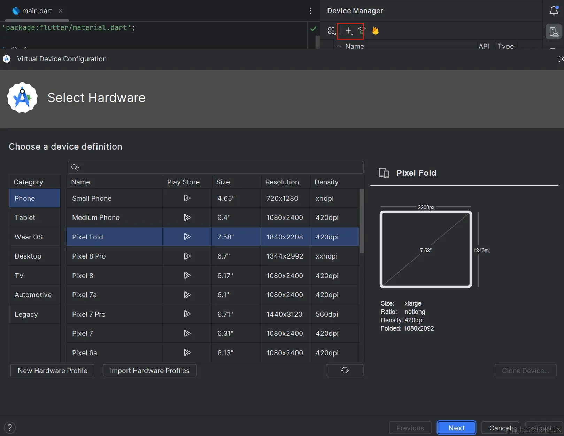
Task: Click Play Store icon in the 6.17" row
Action: click(187, 275)
